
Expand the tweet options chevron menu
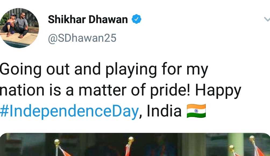[267, 19]
